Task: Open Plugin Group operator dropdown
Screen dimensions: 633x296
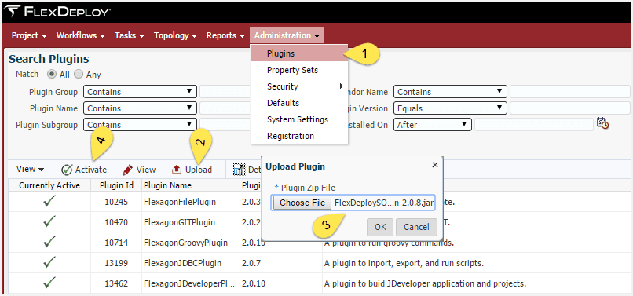Action: (140, 92)
